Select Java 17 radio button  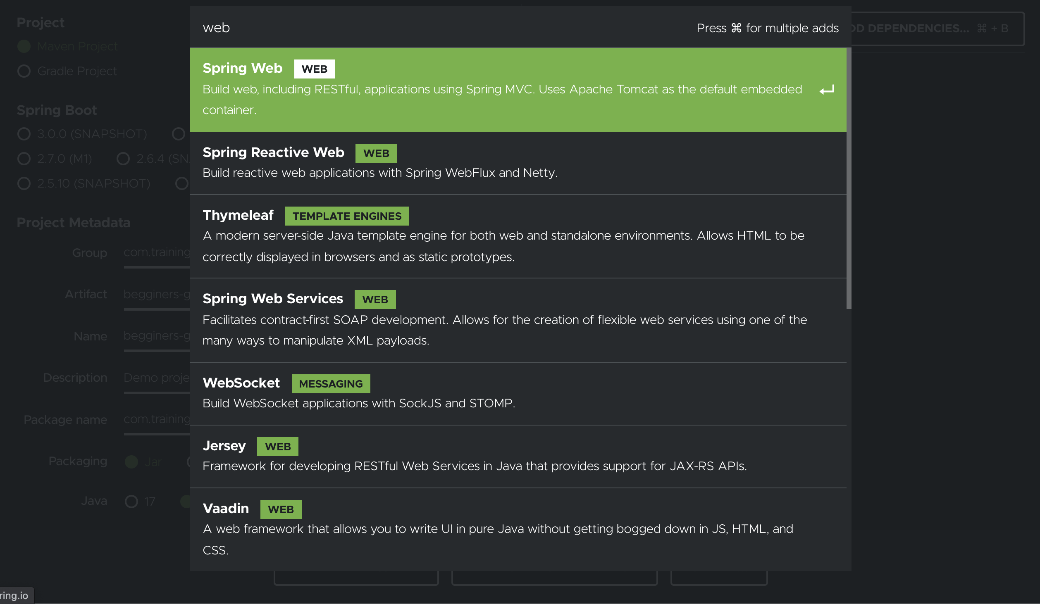click(x=131, y=502)
